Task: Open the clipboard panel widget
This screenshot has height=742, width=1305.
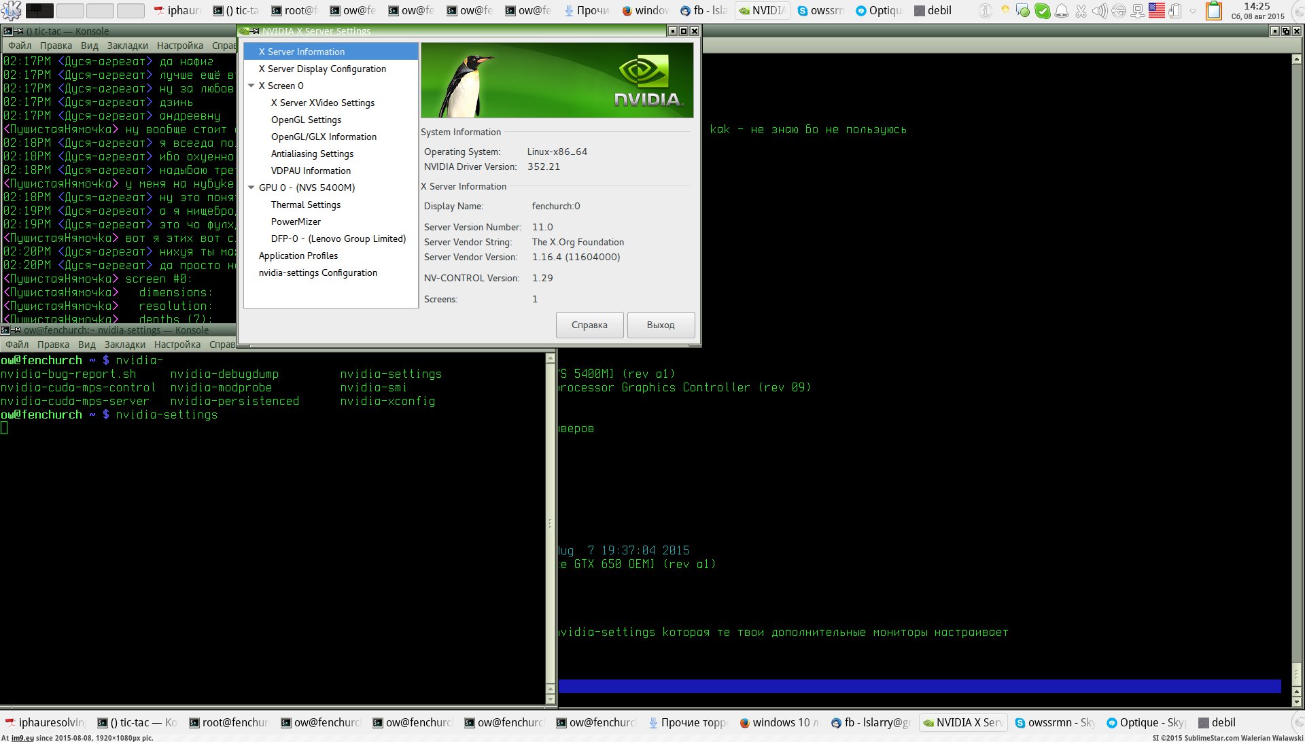Action: tap(1213, 11)
